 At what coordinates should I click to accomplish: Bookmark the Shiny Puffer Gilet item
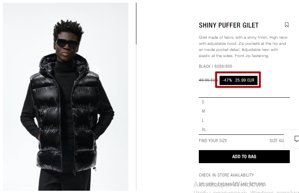click(286, 25)
